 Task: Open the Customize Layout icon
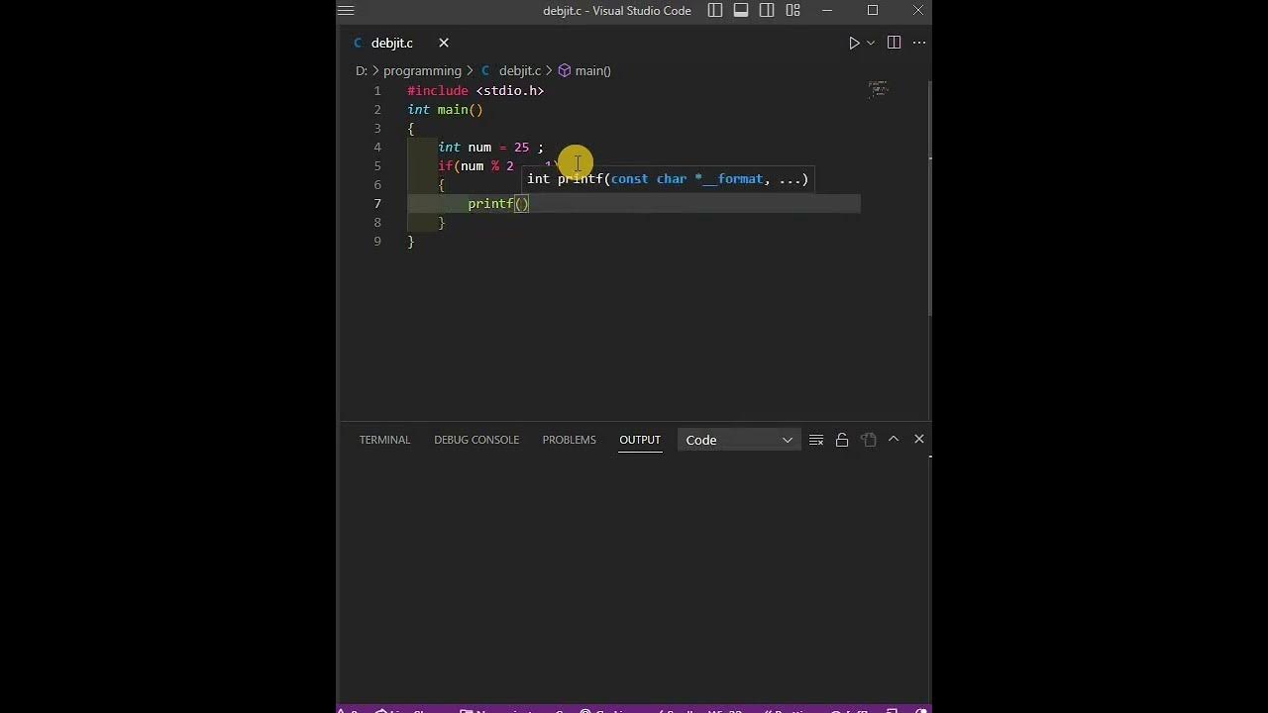792,11
